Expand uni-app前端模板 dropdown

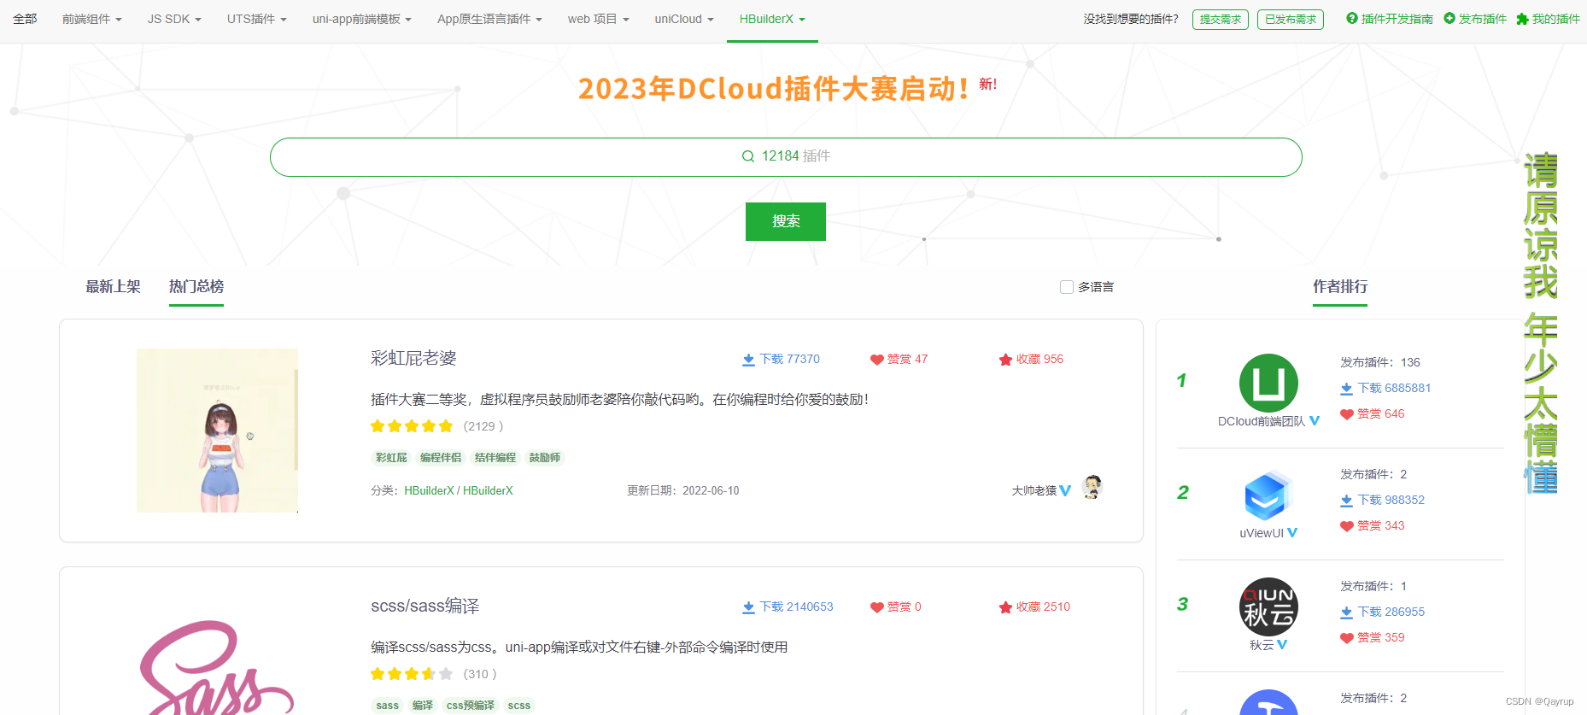pos(362,19)
